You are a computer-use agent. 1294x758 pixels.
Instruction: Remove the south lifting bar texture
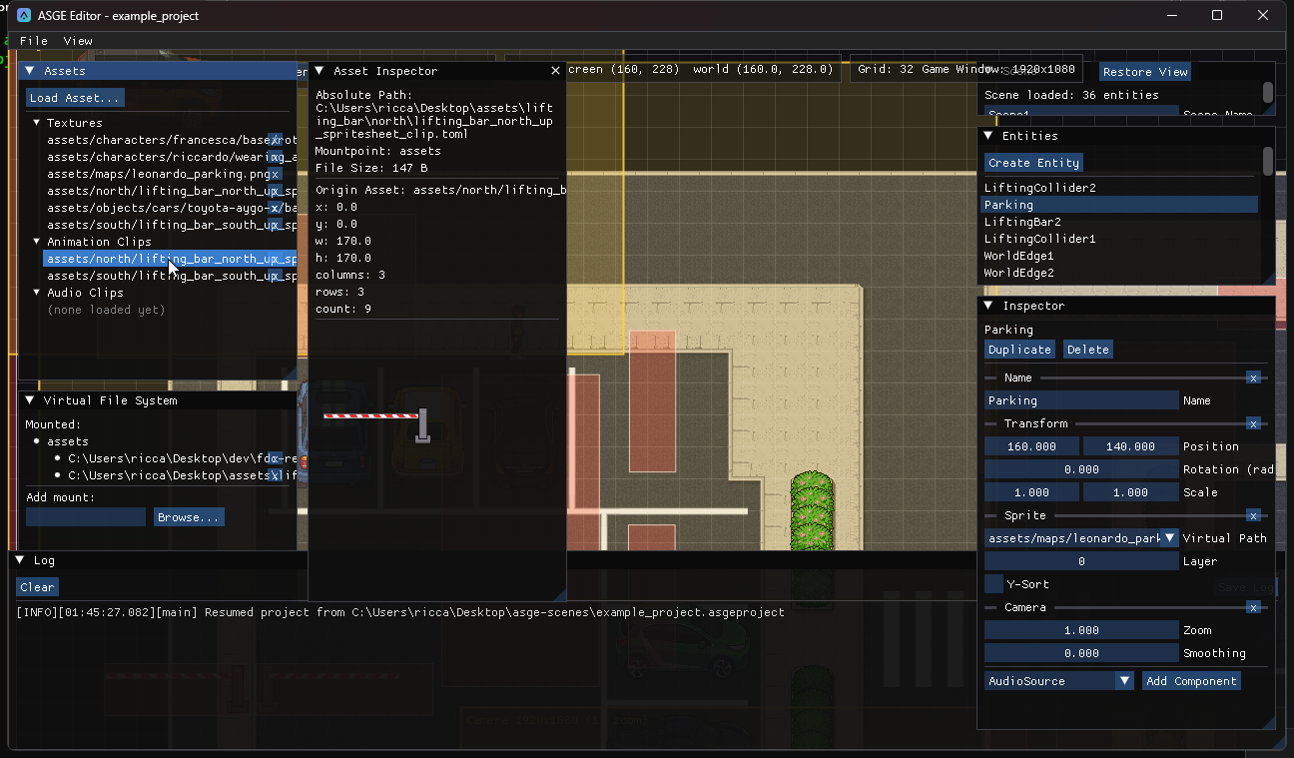[275, 225]
